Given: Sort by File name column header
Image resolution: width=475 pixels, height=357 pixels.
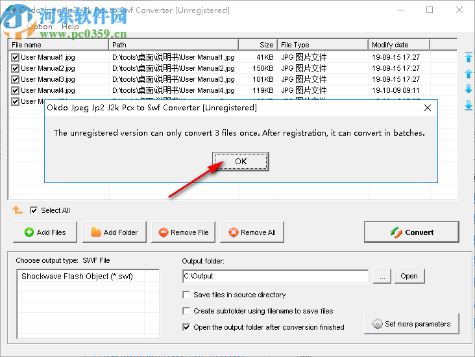Looking at the screenshot, I should [x=58, y=45].
